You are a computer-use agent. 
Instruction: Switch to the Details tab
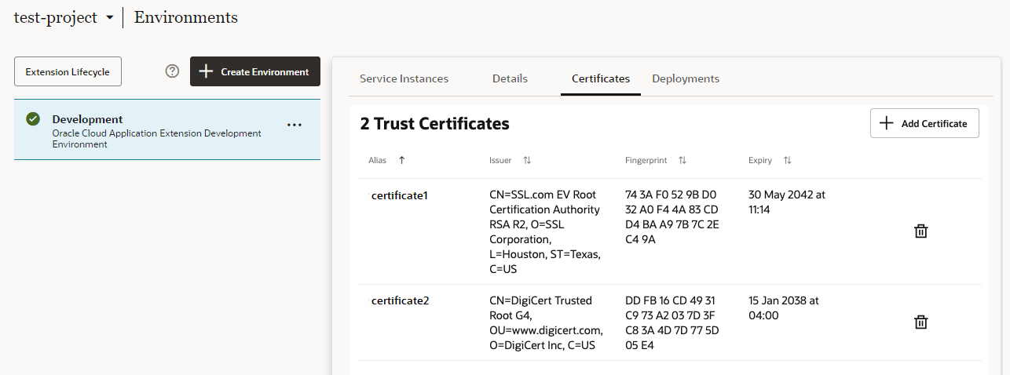tap(510, 78)
